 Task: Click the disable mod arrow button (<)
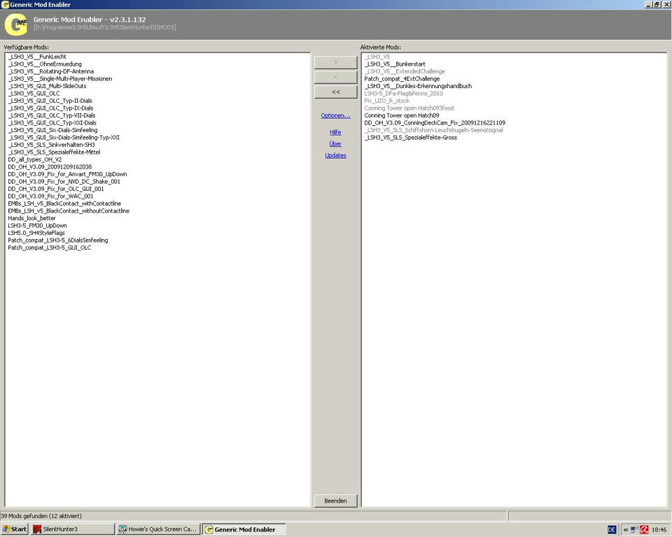coord(335,77)
